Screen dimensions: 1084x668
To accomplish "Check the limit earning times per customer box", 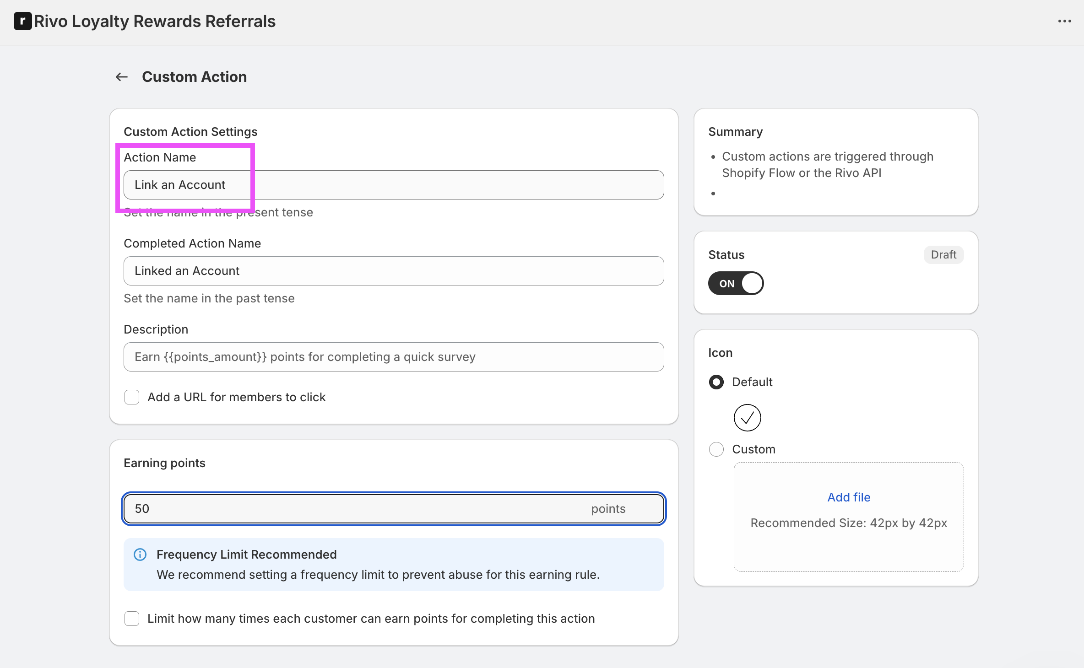I will pyautogui.click(x=132, y=619).
